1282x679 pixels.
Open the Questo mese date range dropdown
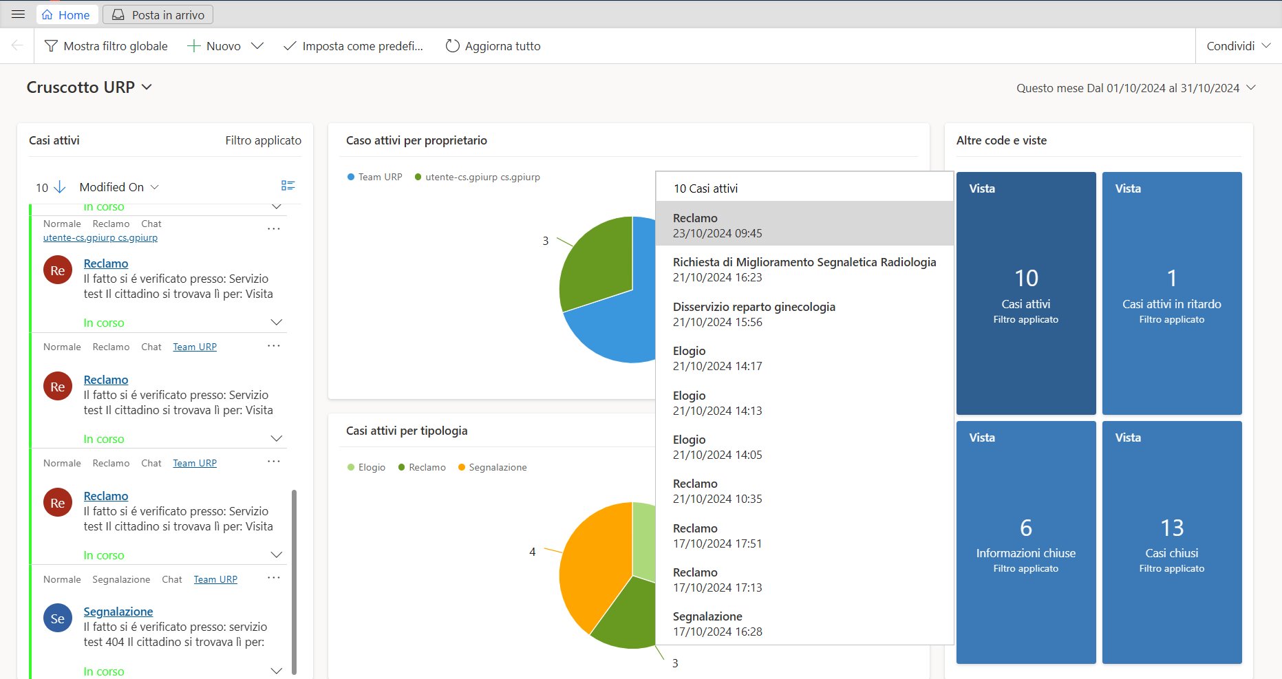pos(1250,88)
